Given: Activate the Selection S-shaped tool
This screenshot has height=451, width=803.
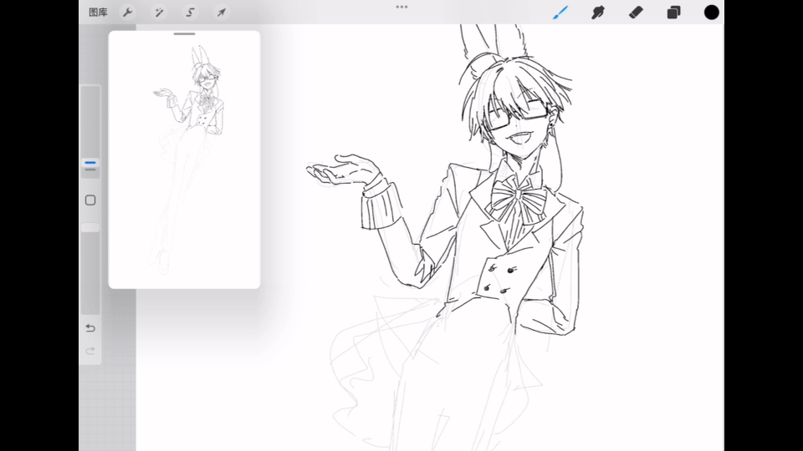Looking at the screenshot, I should pyautogui.click(x=190, y=13).
